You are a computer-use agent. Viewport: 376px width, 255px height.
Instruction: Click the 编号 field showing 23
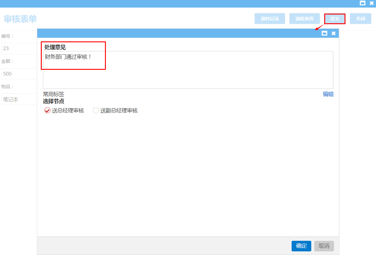[19, 48]
